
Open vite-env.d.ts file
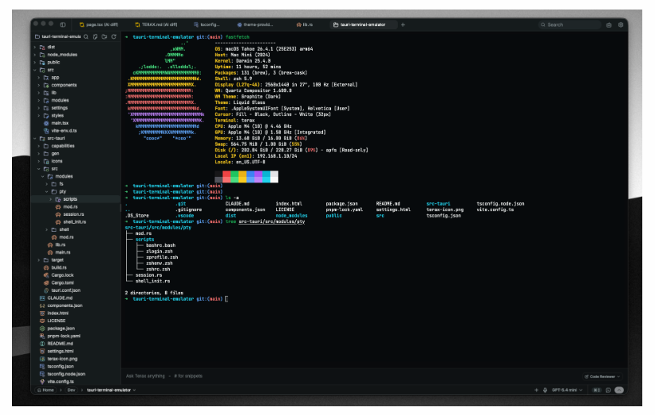60,131
